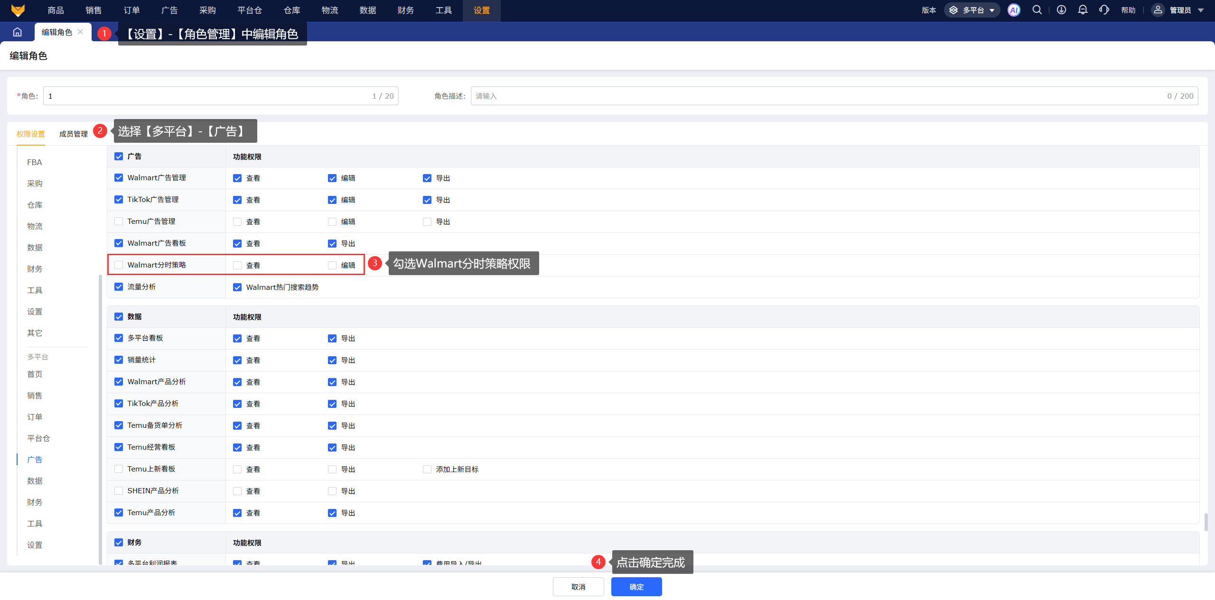Enable Temu广告管理 permission checkbox
Screen dimensions: 1215x600
point(119,221)
